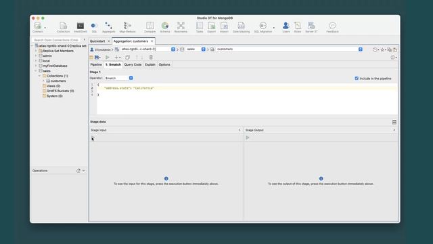Open the Users manager

tap(286, 27)
